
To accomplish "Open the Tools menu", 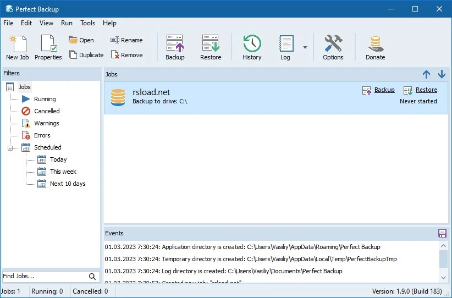I will [87, 23].
